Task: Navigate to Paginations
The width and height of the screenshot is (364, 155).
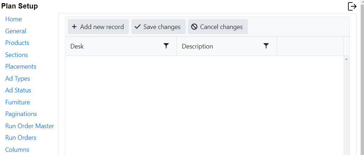Action: (x=21, y=114)
